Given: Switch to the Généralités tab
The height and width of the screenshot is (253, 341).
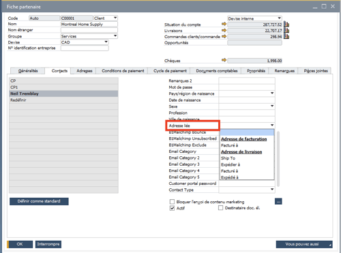Looking at the screenshot, I should 28,71.
